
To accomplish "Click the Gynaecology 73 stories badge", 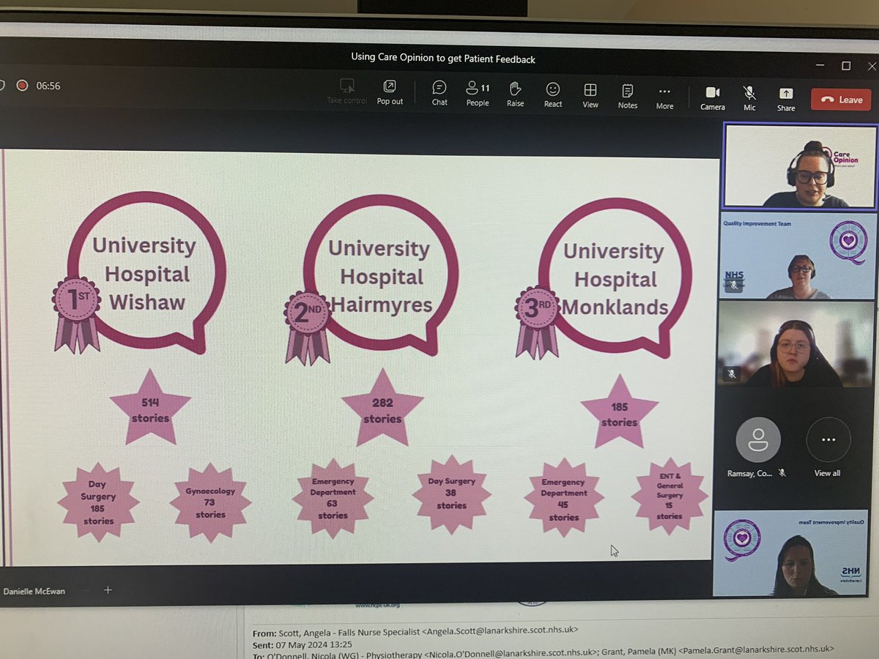I will (210, 502).
